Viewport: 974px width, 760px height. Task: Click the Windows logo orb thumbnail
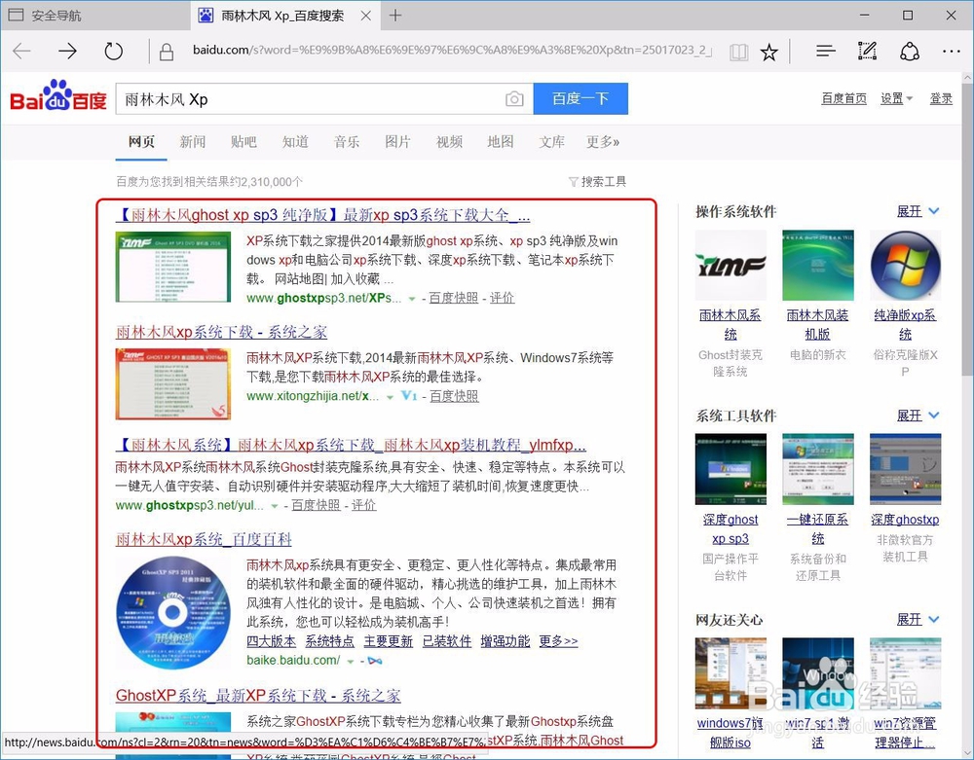905,266
